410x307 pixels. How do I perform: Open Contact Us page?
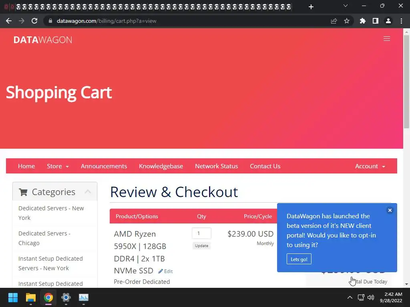(265, 166)
